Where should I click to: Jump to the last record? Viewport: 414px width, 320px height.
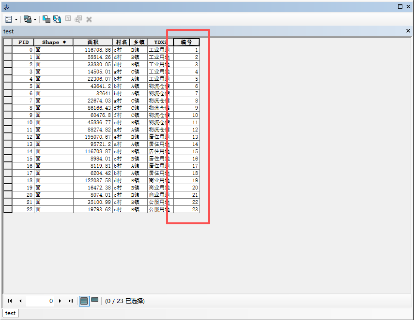click(x=71, y=301)
